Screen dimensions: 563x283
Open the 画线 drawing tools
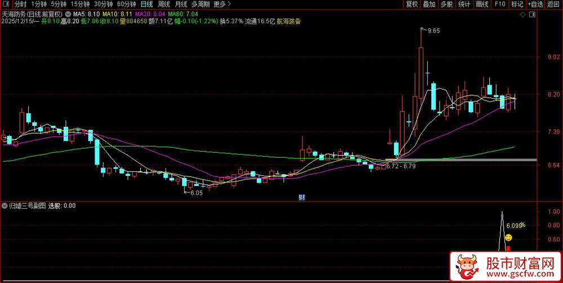tap(481, 5)
